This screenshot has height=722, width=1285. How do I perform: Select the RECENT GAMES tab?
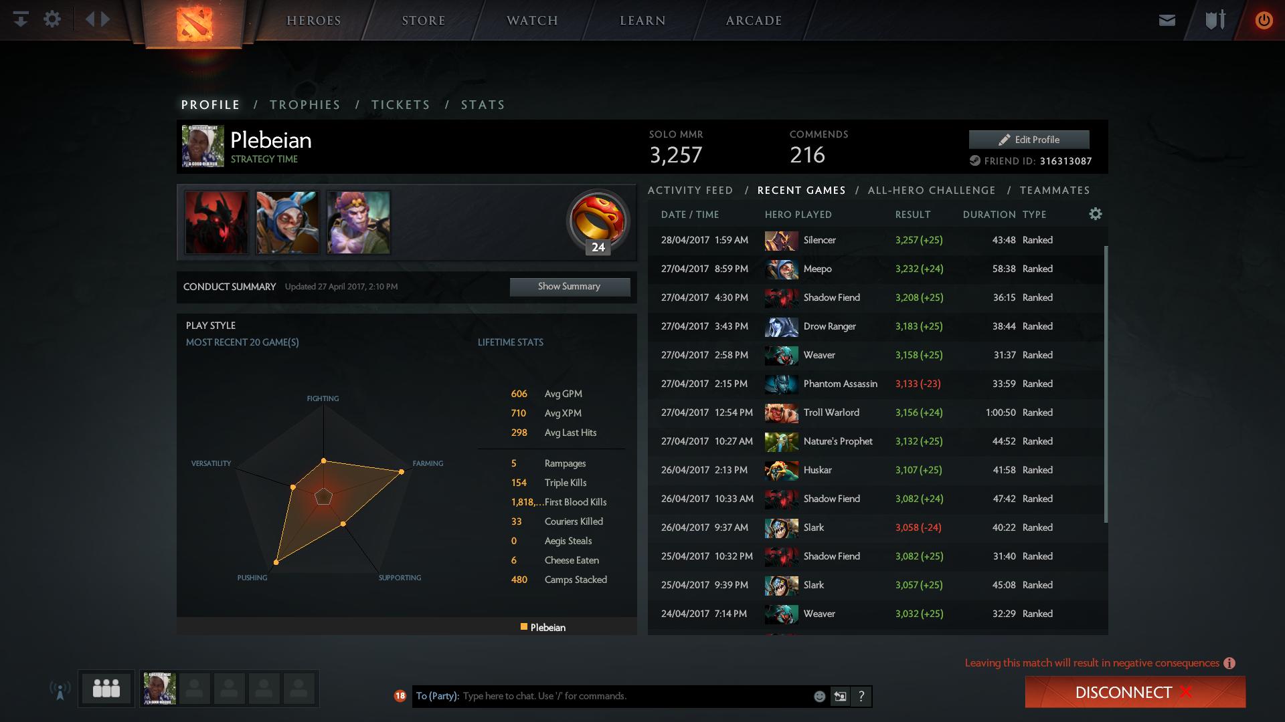click(801, 191)
